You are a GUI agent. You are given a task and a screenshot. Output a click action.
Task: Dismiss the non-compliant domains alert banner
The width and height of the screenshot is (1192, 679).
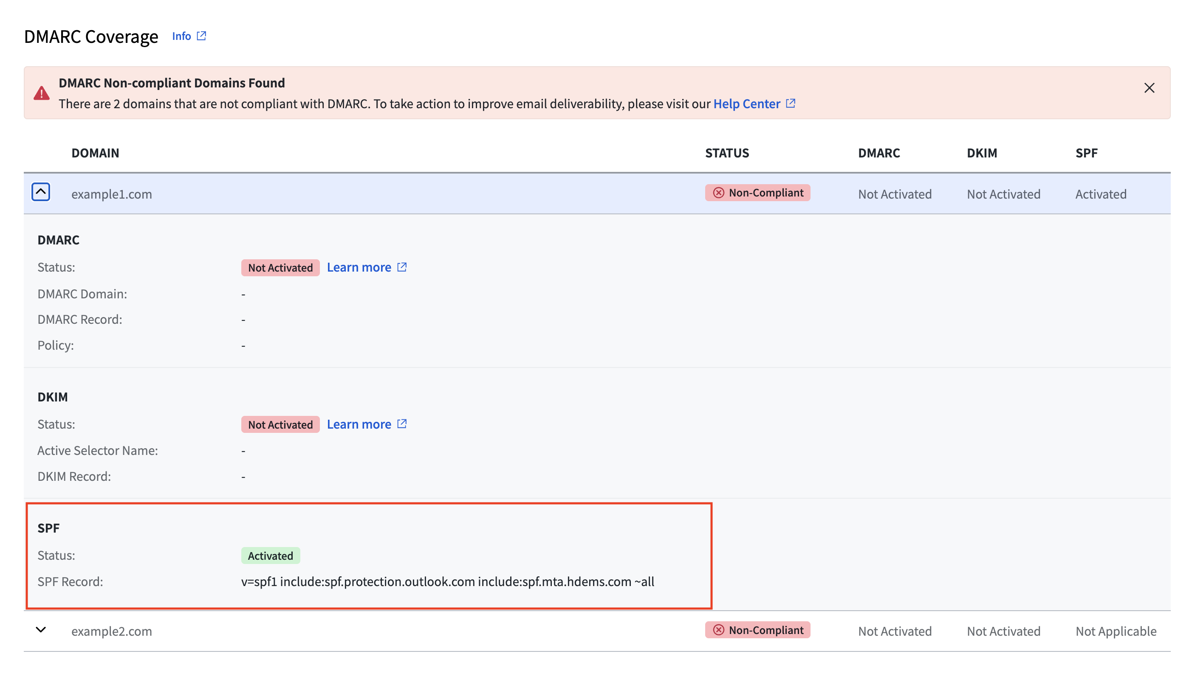click(1149, 88)
